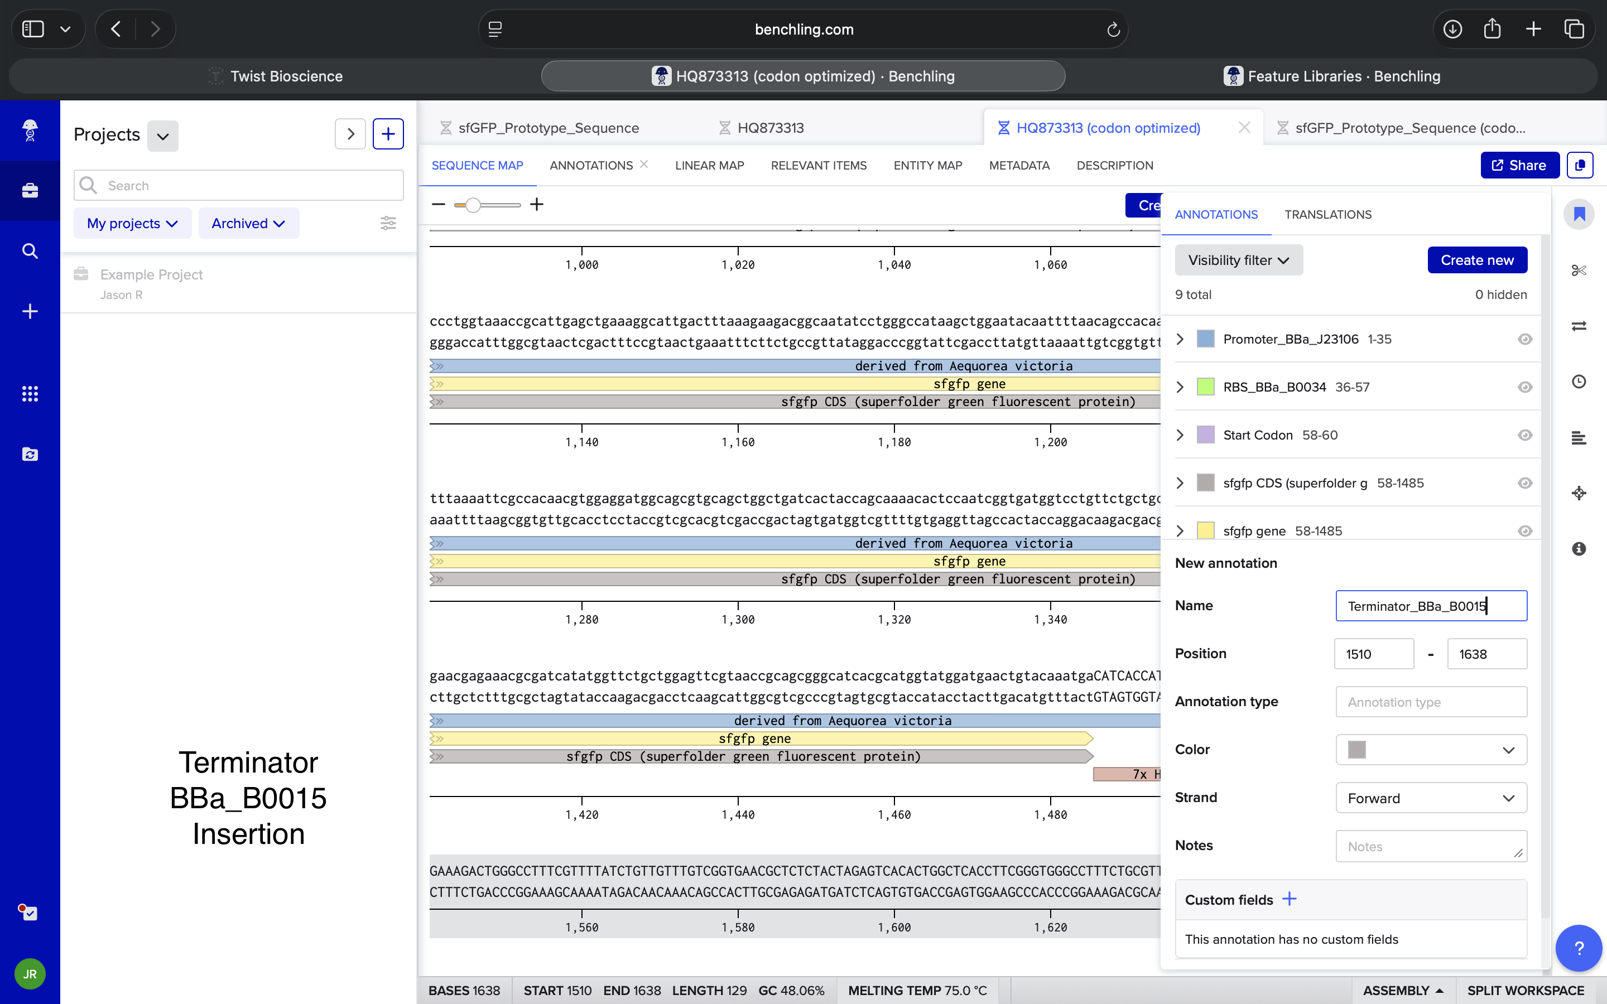This screenshot has height=1004, width=1607.
Task: Click the plus zoom-in icon beside slider
Action: coord(537,205)
